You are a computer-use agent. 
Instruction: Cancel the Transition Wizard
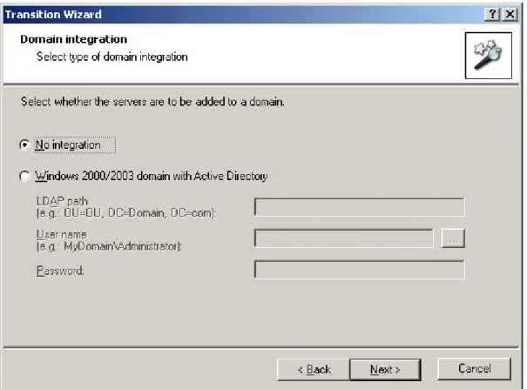474,369
